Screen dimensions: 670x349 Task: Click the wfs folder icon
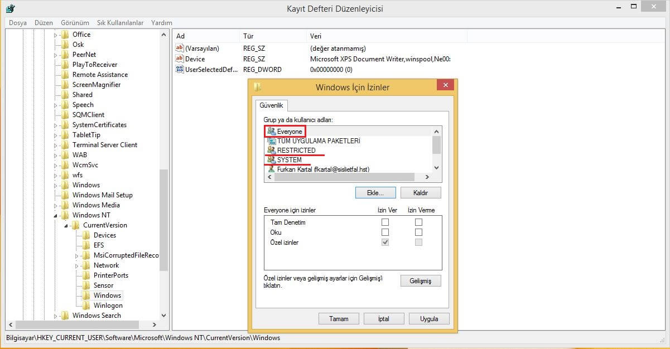point(65,175)
